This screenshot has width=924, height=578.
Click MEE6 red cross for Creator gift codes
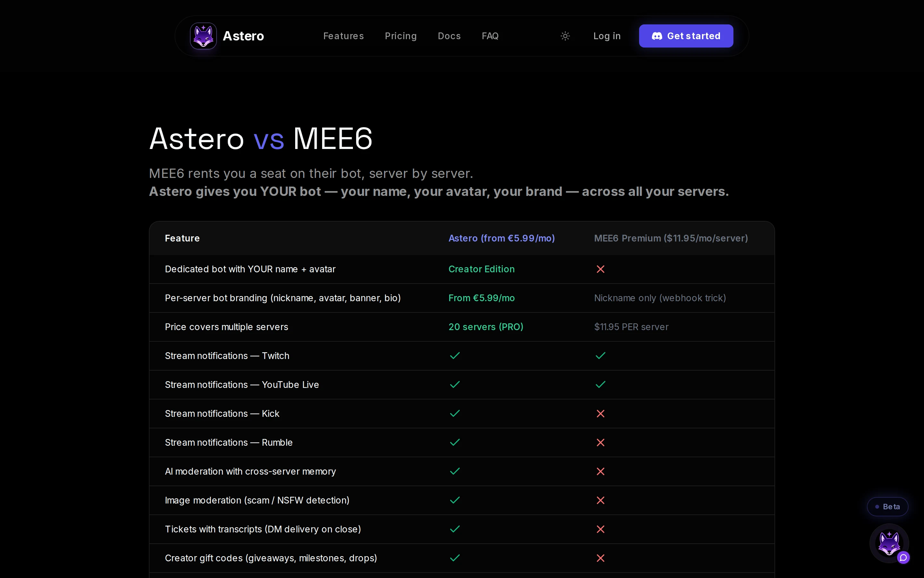(601, 558)
